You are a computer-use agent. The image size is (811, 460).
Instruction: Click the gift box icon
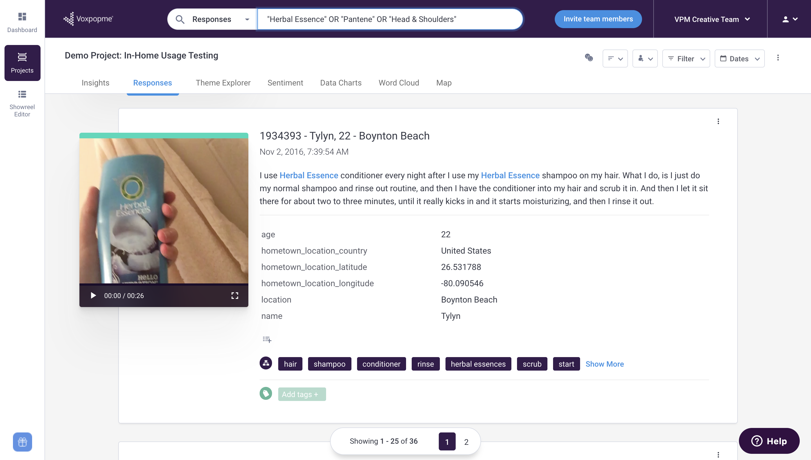23,442
